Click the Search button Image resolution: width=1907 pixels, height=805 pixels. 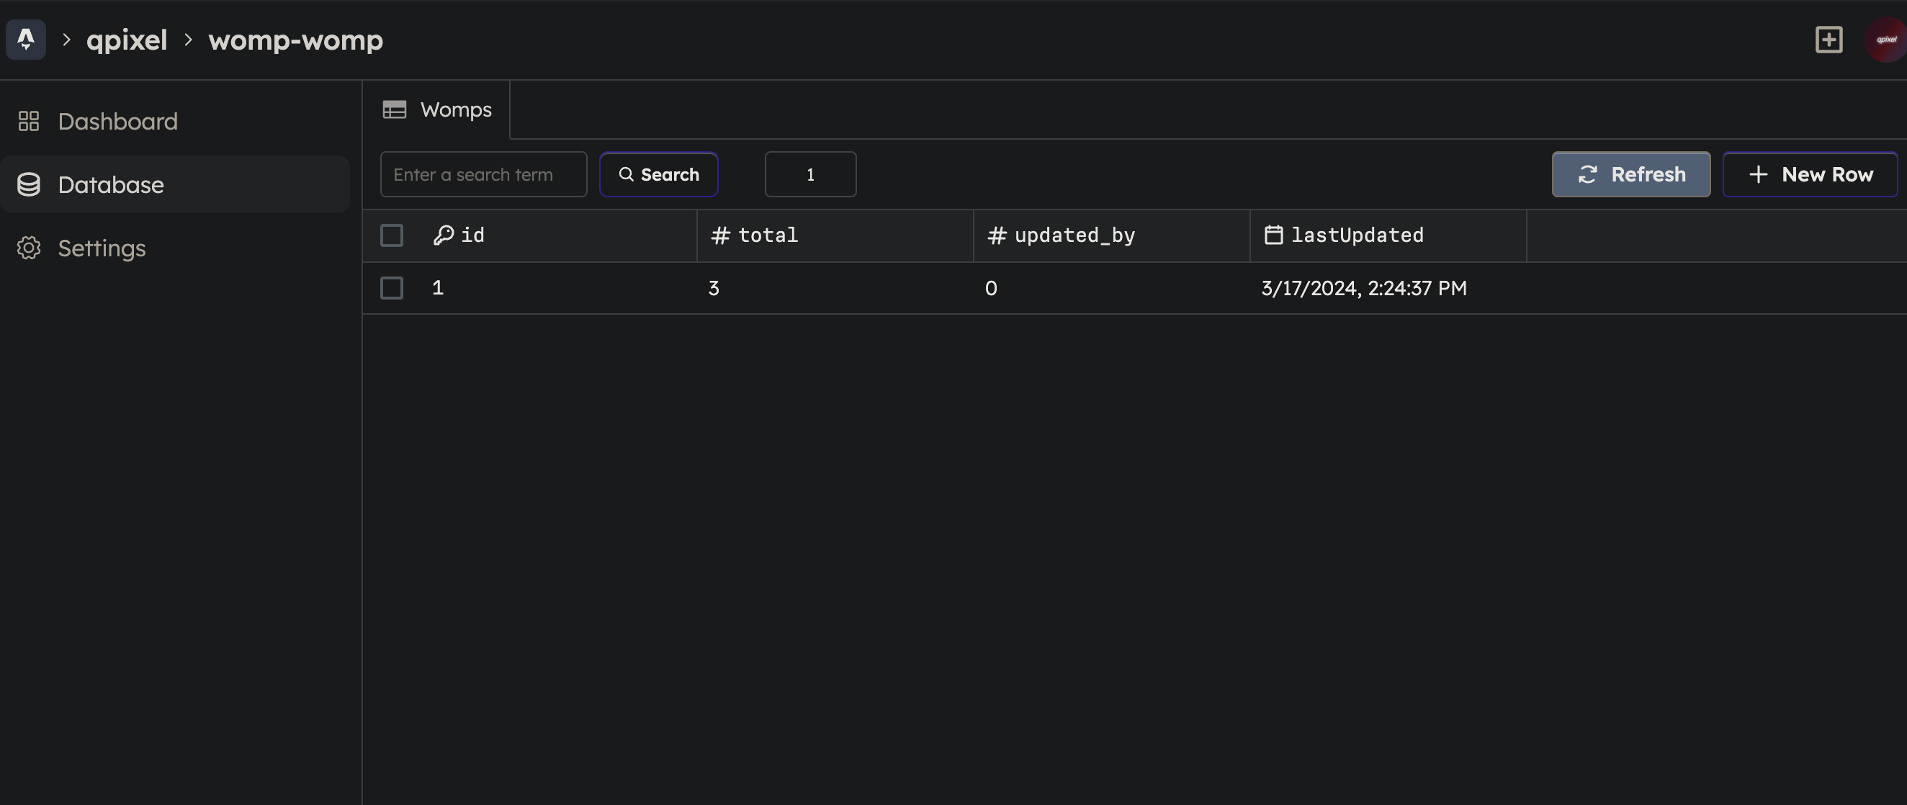tap(659, 175)
